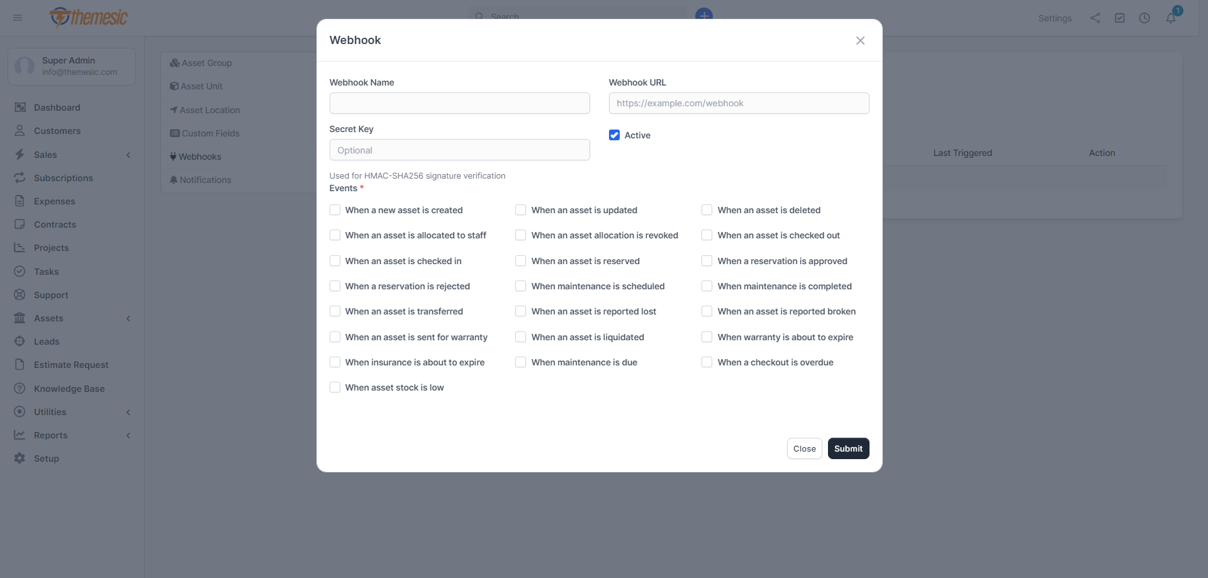1208x578 pixels.
Task: Expand the Sales submenu chevron
Action: [x=128, y=155]
